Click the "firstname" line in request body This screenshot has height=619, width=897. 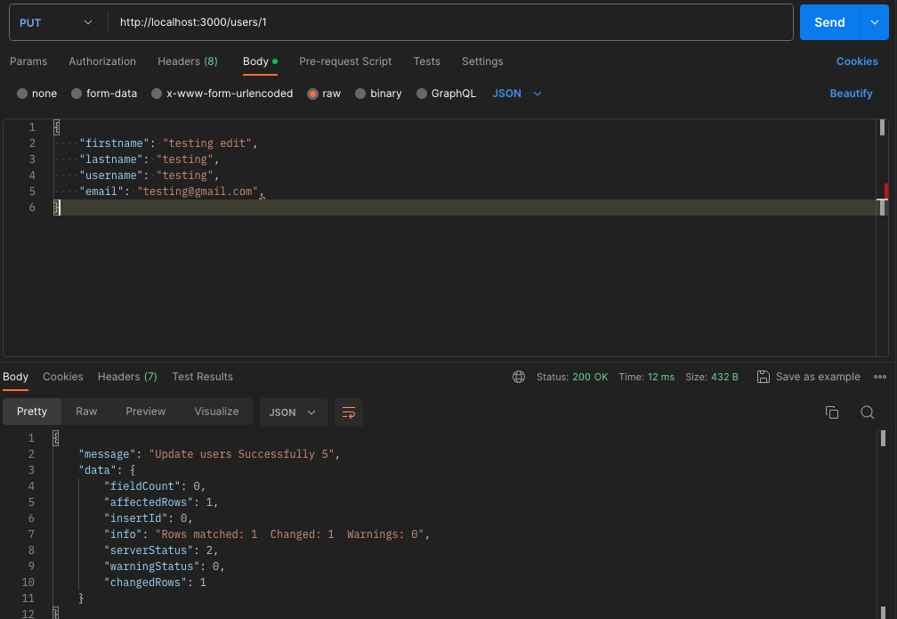pos(169,143)
